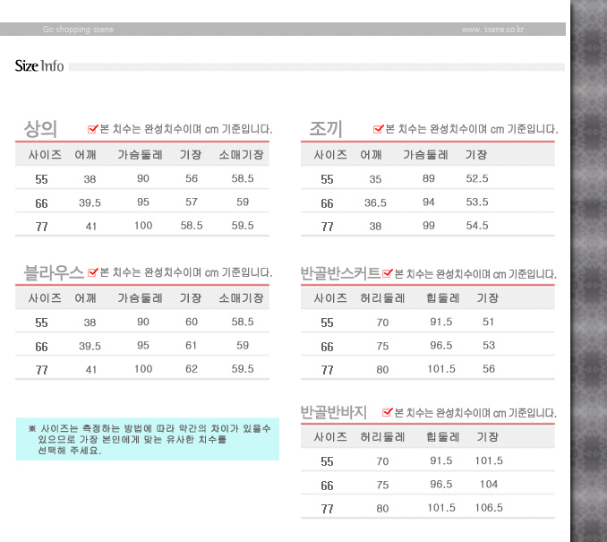Viewport: 607px width, 542px height.
Task: Select size 55 row label in 상의 table
Action: tap(41, 179)
